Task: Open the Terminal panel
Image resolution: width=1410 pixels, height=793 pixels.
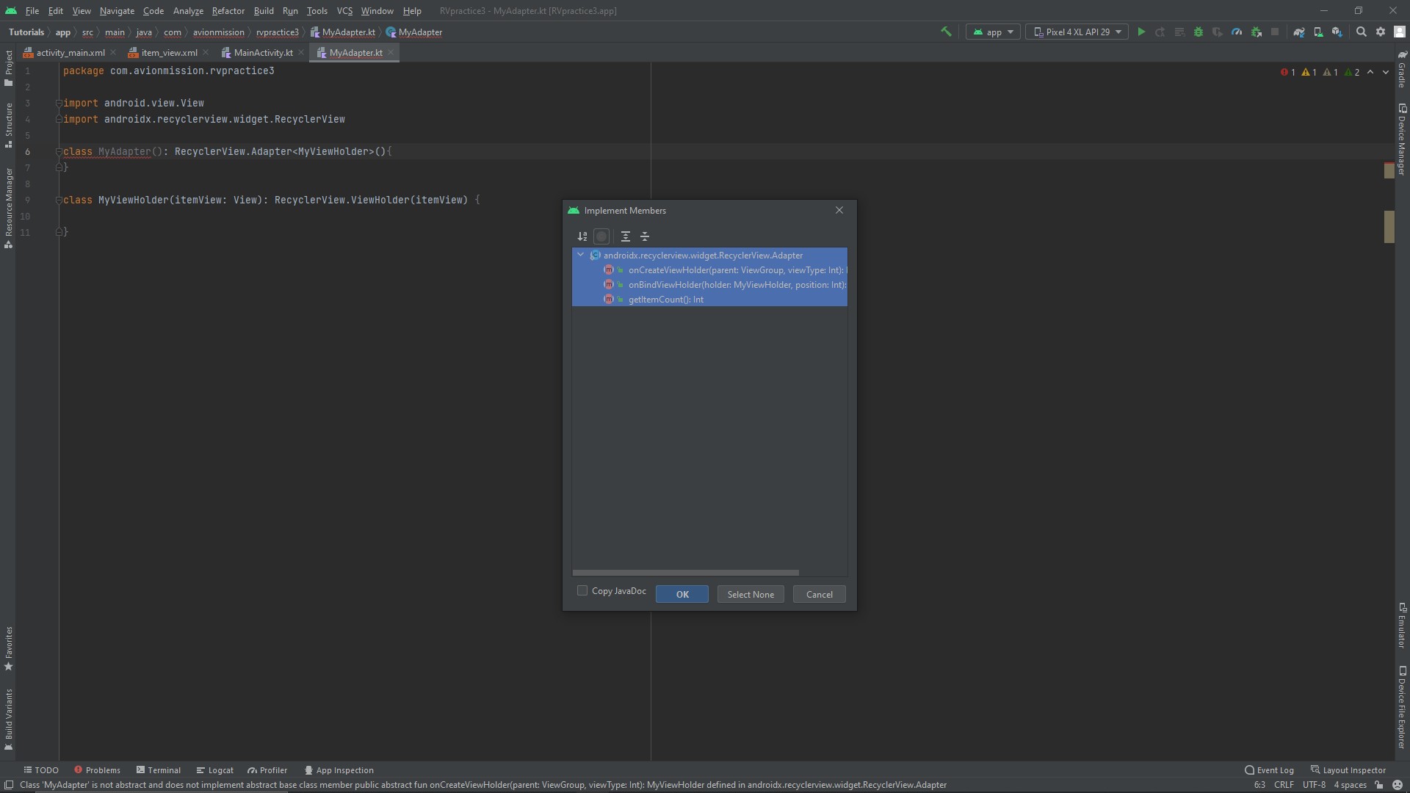Action: point(159,770)
